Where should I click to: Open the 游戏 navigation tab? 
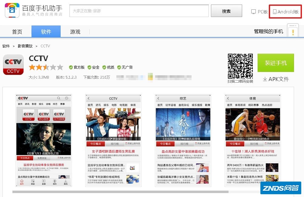[75, 32]
